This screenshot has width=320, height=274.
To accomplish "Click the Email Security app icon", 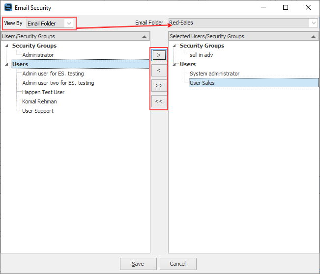I will click(8, 7).
